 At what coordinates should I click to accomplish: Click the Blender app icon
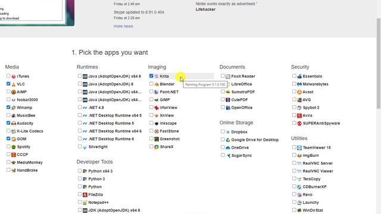pos(157,84)
